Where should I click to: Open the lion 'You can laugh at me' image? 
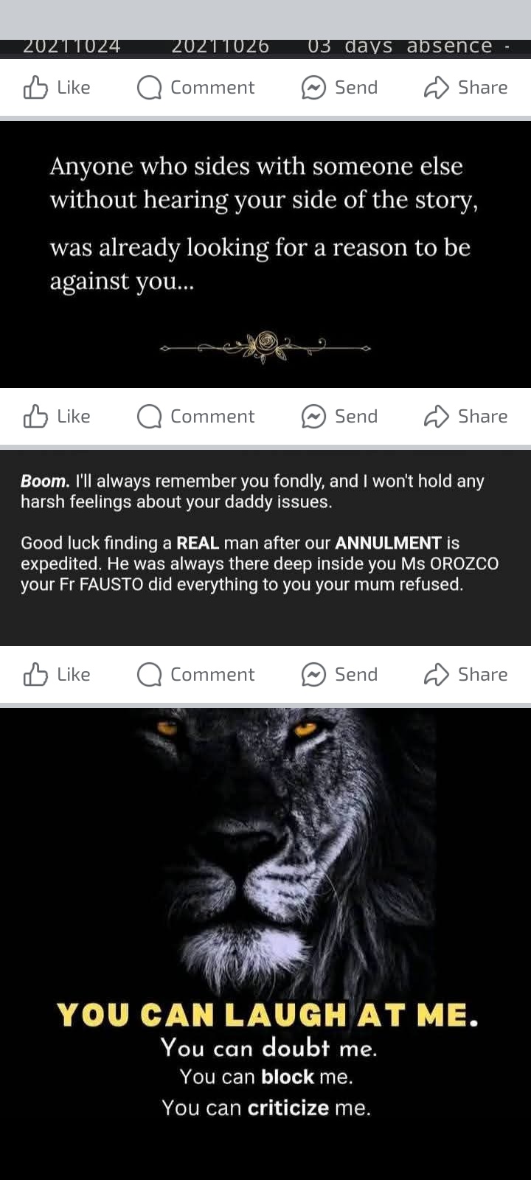pyautogui.click(x=265, y=944)
